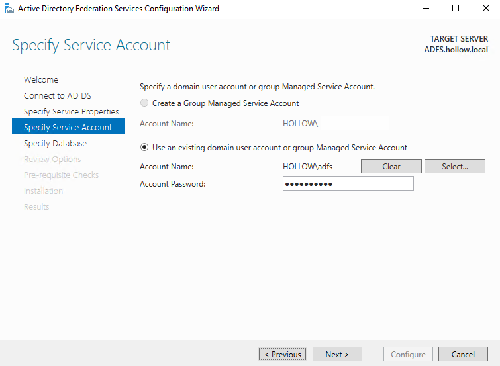Jump to the Specify Database step
The height and width of the screenshot is (366, 500).
tap(55, 143)
